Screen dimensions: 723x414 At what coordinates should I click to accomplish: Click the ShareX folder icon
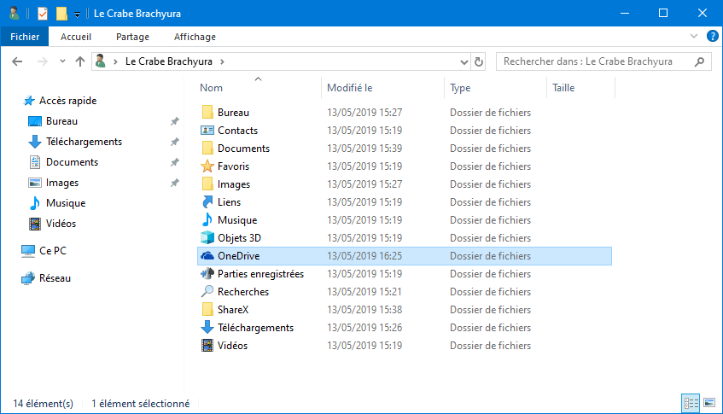pyautogui.click(x=207, y=309)
